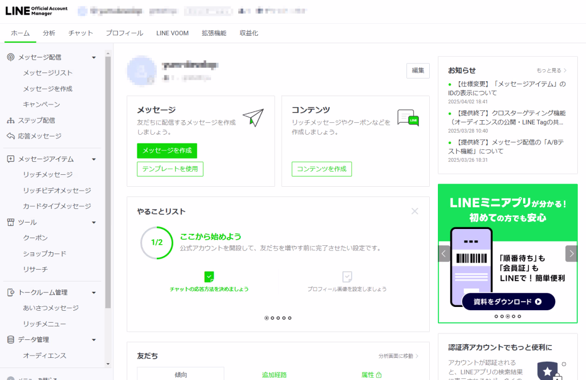The width and height of the screenshot is (586, 380).
Task: Open オーディエンス in sidebar
Action: 45,356
